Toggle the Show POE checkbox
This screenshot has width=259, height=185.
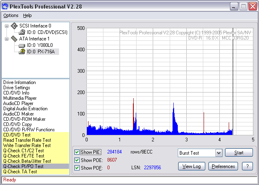(x=77, y=160)
